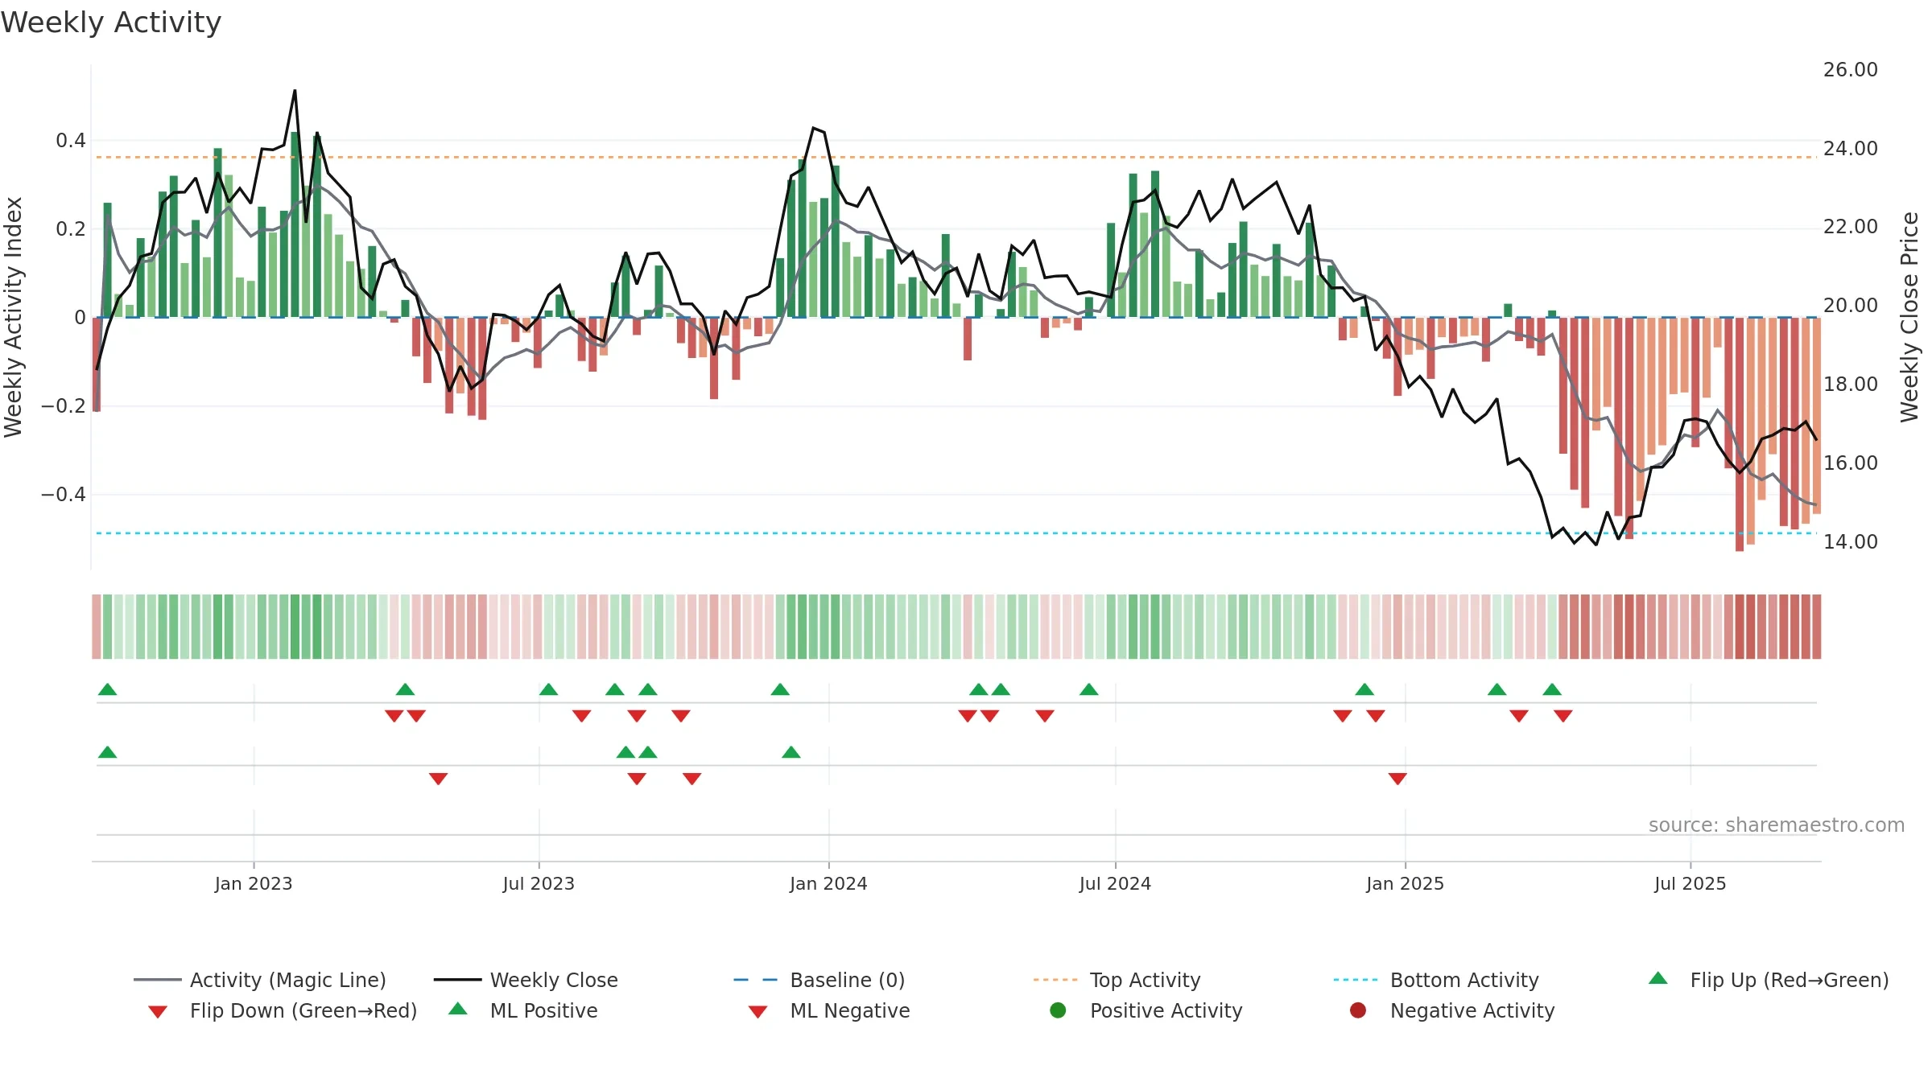This screenshot has width=1932, height=1086.
Task: Click the Jul 2024 axis label
Action: click(x=1115, y=883)
